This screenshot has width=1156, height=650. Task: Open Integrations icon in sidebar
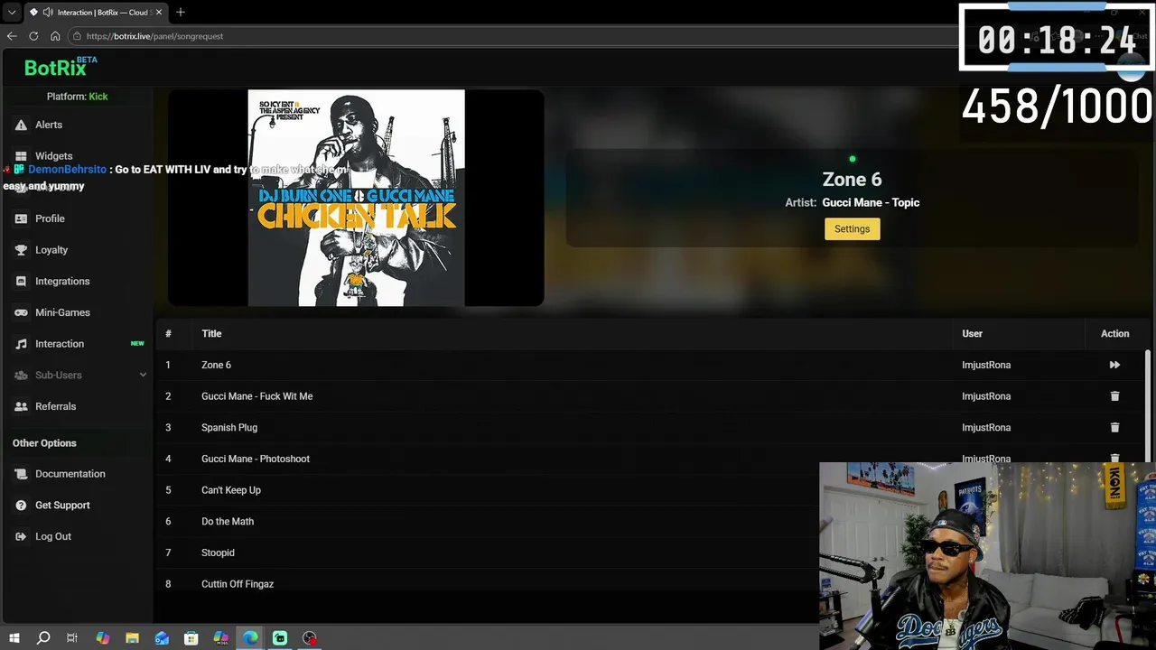(21, 282)
